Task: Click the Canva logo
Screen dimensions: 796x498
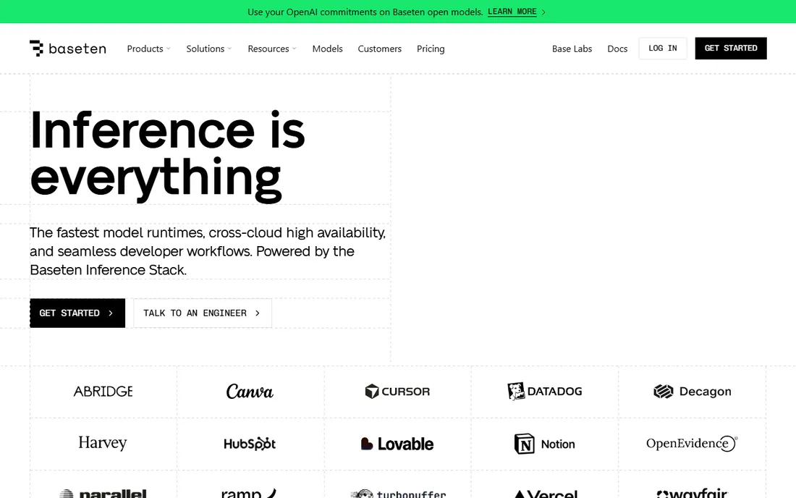Action: point(250,392)
